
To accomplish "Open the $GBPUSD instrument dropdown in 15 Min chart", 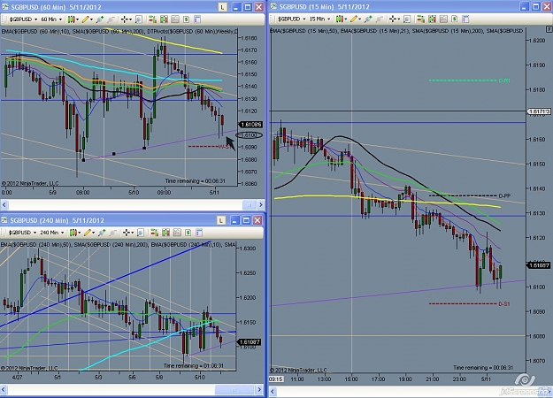I will point(291,19).
